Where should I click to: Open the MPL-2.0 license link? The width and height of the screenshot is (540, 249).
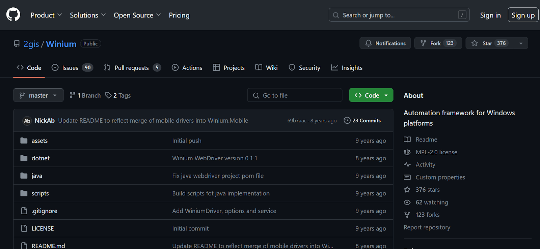point(436,152)
